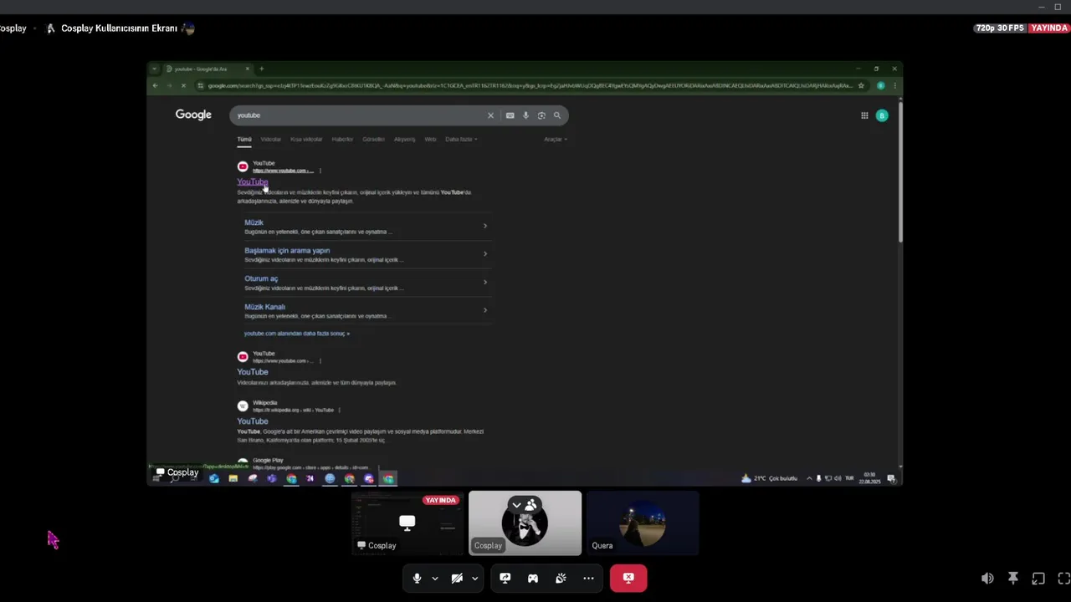
Task: Click the Google logo in shared screen
Action: tap(193, 115)
